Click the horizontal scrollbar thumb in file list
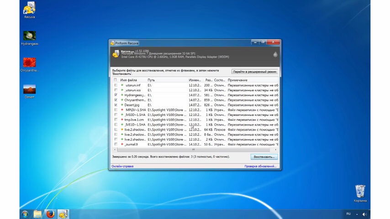 coord(193,150)
